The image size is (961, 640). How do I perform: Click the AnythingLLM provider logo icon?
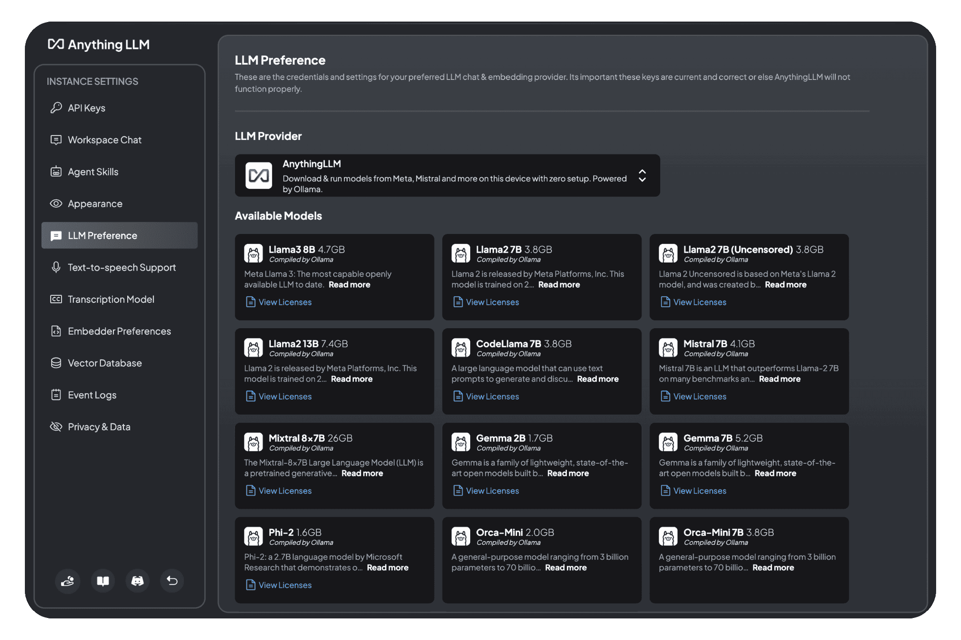click(259, 176)
